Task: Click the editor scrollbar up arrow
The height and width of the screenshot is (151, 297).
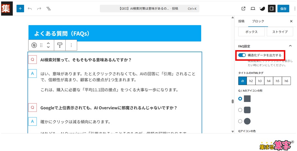Action: click(x=233, y=18)
